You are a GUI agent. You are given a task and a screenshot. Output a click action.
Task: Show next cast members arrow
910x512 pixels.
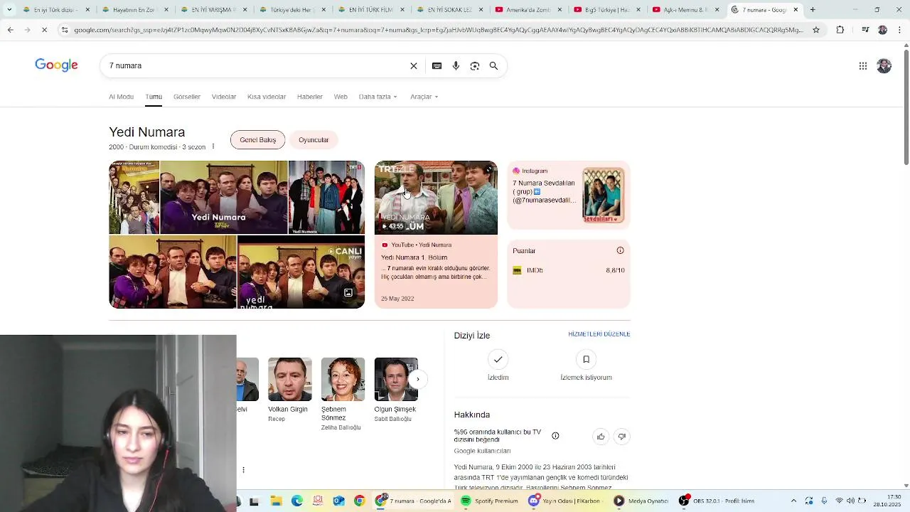click(418, 379)
